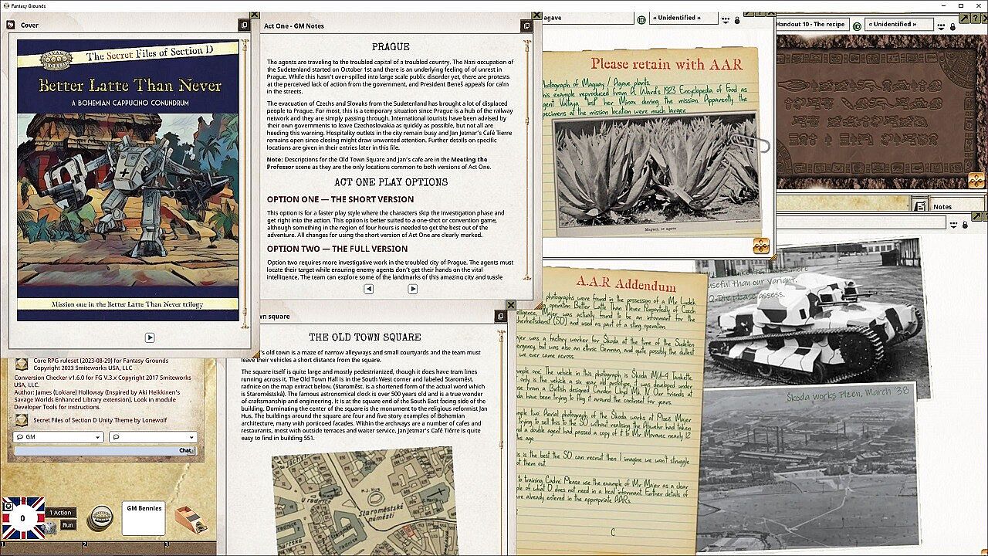
Task: Click the link icon in Old Town Square window
Action: pos(502,316)
